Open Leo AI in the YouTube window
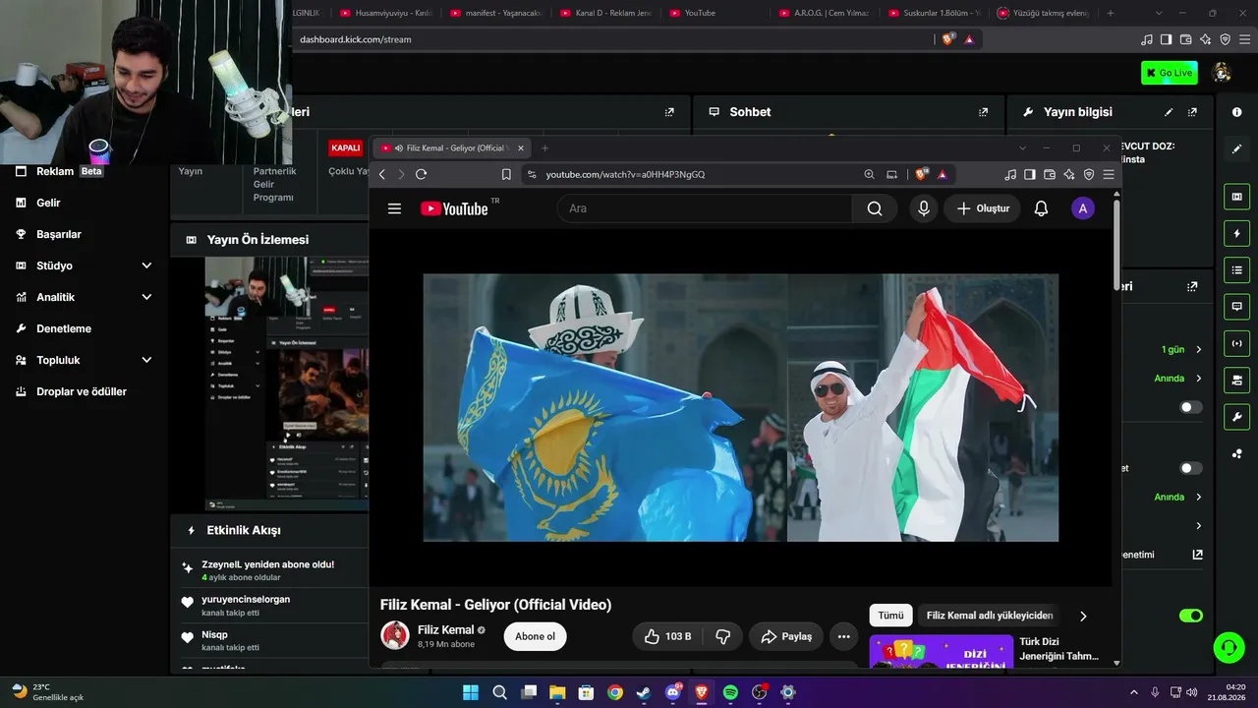Viewport: 1258px width, 708px height. [1069, 174]
